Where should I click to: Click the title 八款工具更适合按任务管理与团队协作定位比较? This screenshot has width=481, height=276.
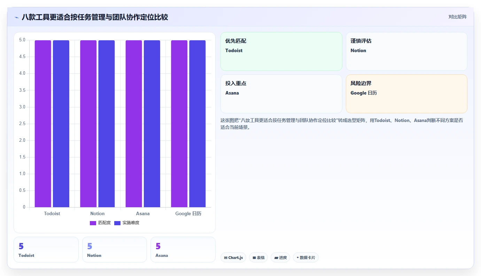coord(95,17)
